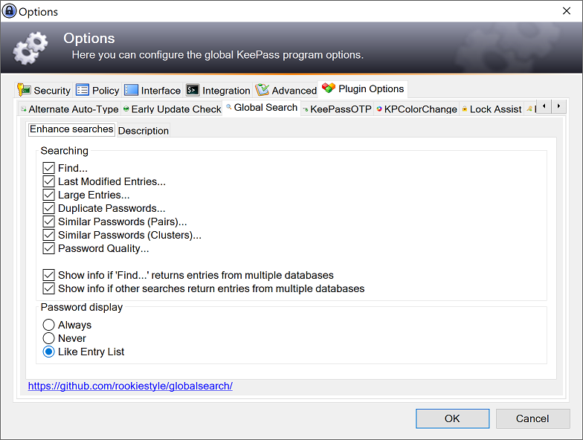Toggle Last Modified Entries... checkbox
This screenshot has height=440, width=583.
[49, 181]
